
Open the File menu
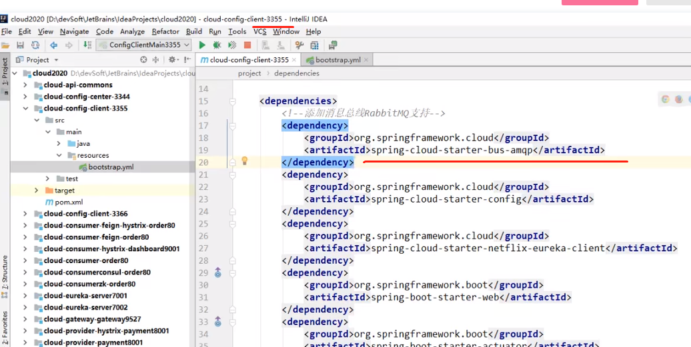[x=7, y=32]
